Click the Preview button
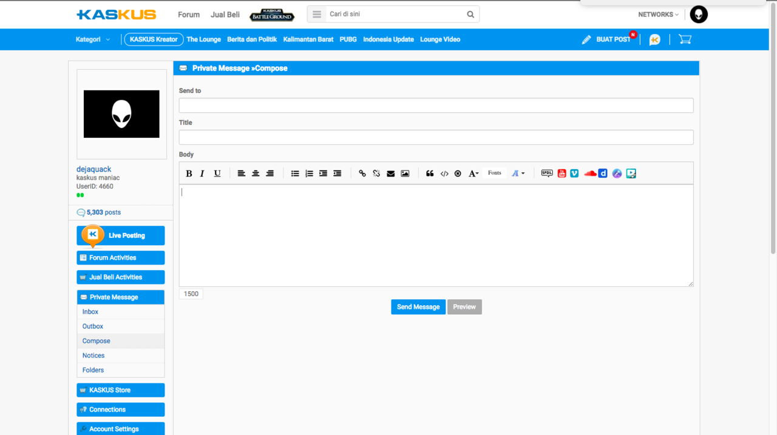The height and width of the screenshot is (435, 777). point(464,307)
